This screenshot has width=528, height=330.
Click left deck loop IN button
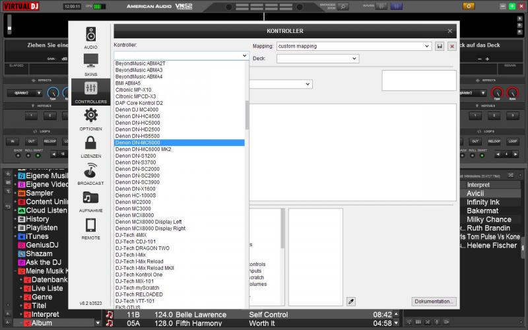[x=13, y=141]
